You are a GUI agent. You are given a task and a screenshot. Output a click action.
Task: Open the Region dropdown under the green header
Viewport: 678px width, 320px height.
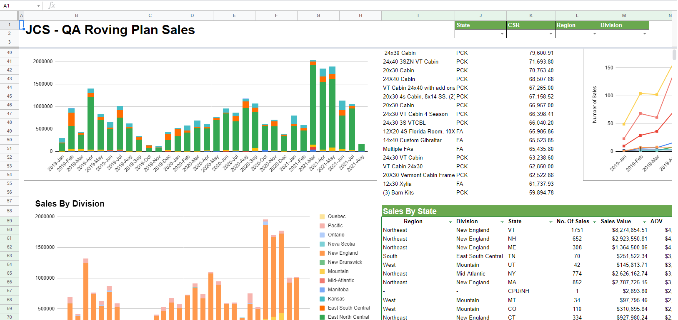tap(595, 34)
